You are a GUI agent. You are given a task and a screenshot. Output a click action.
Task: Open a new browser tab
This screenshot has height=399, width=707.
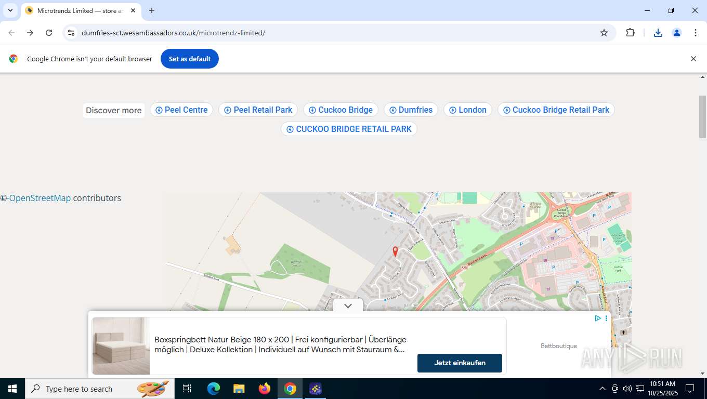coord(152,10)
